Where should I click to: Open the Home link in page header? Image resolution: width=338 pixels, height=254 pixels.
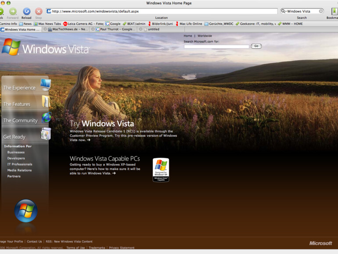pyautogui.click(x=187, y=36)
